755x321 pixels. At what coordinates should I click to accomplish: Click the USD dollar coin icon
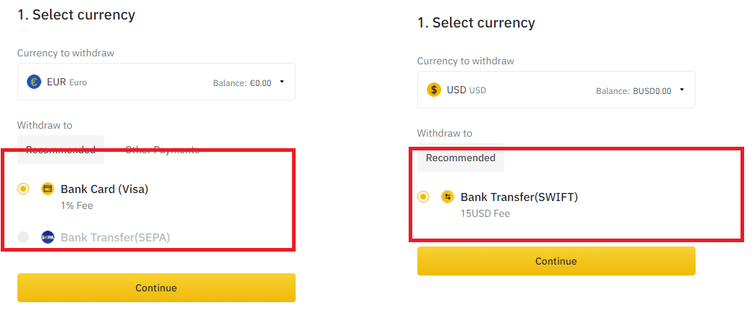[x=434, y=90]
